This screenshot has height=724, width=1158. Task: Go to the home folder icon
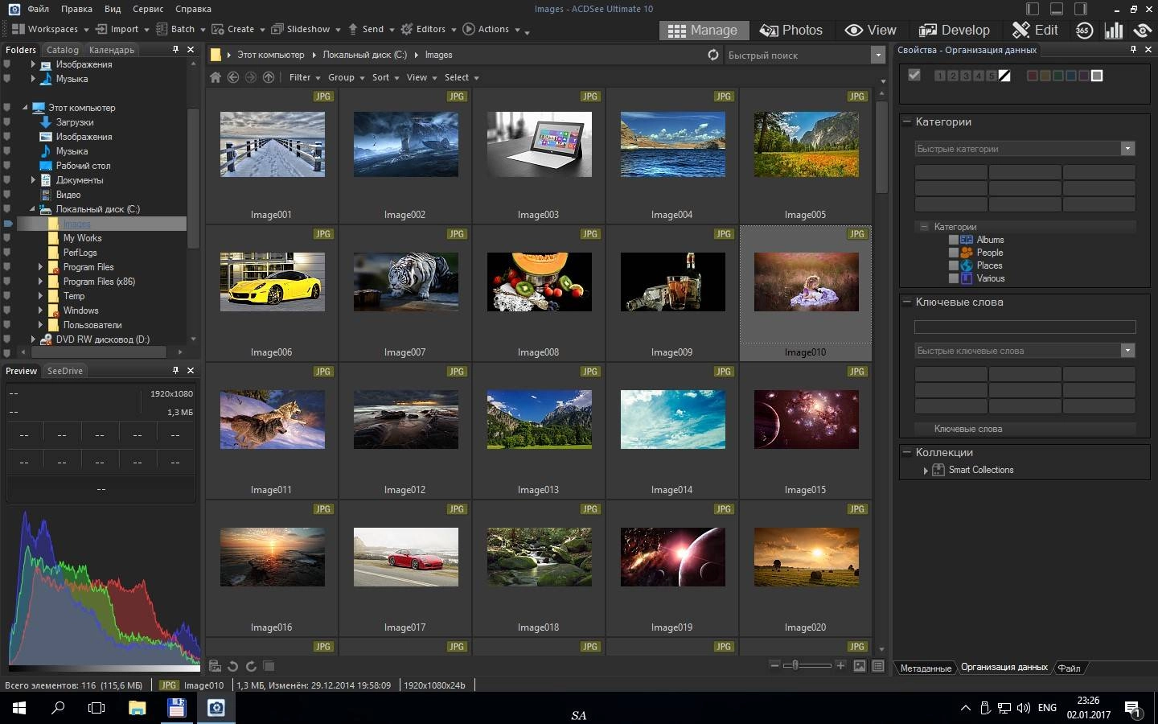pyautogui.click(x=216, y=77)
